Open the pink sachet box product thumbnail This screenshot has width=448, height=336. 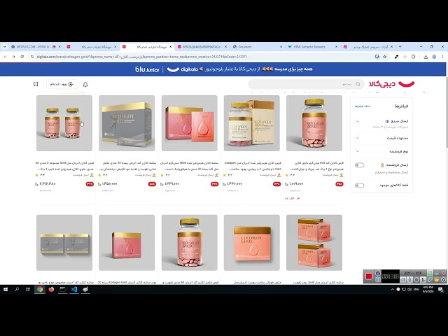[x=190, y=123]
